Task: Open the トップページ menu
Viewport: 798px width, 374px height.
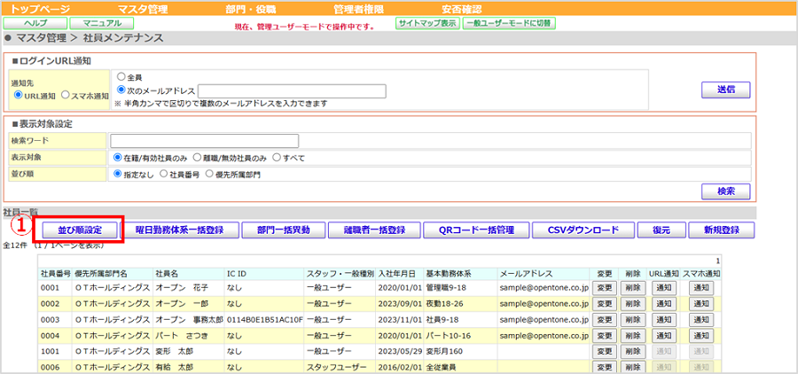Action: (x=40, y=9)
